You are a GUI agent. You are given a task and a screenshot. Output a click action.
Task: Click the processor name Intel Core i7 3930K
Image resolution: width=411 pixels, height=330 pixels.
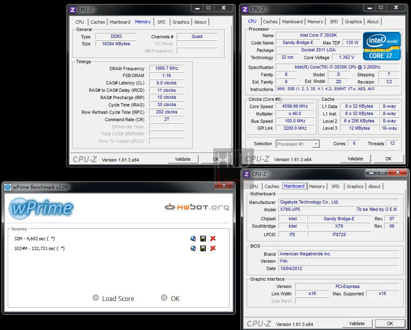tap(318, 35)
